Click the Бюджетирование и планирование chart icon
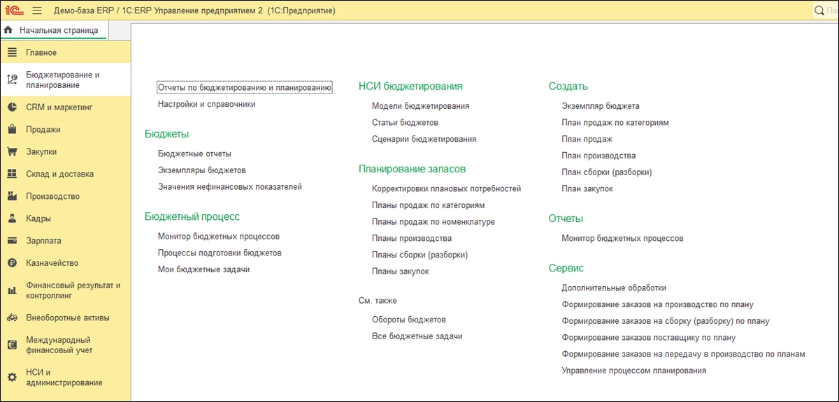This screenshot has width=839, height=402. tap(12, 80)
